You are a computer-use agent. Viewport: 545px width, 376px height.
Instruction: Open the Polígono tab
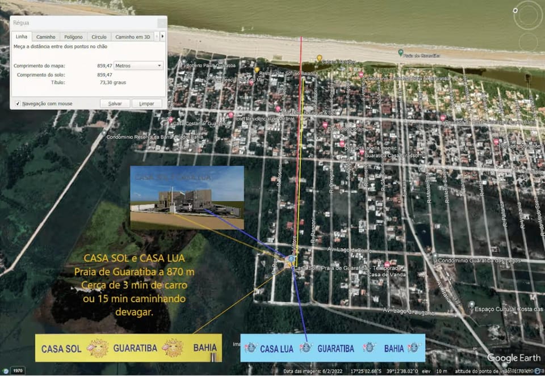pyautogui.click(x=73, y=37)
